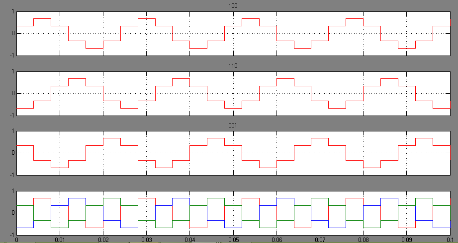Click the y-axis label 1 of plot "100"
Screen dimensions: 458x243
[13, 12]
